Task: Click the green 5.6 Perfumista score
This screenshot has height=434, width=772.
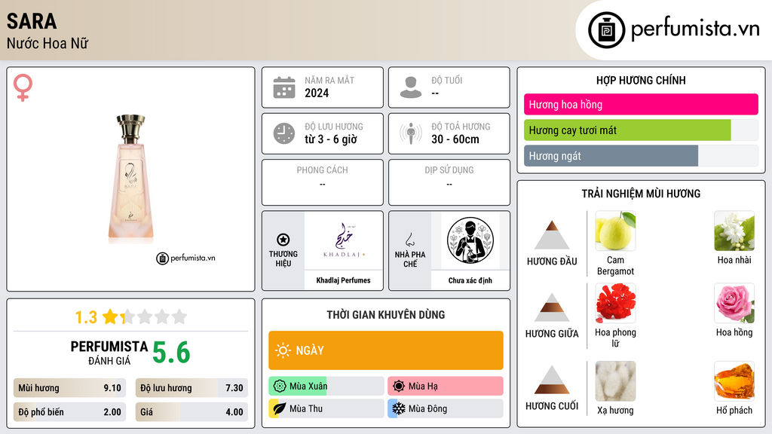Action: tap(171, 353)
